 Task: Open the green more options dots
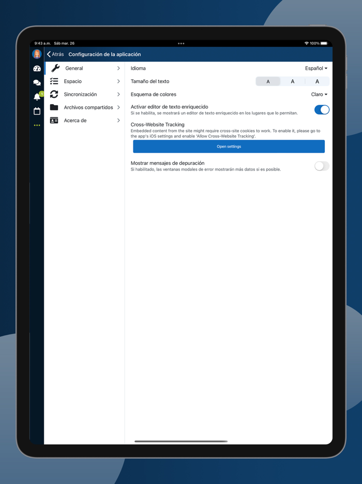pos(37,125)
